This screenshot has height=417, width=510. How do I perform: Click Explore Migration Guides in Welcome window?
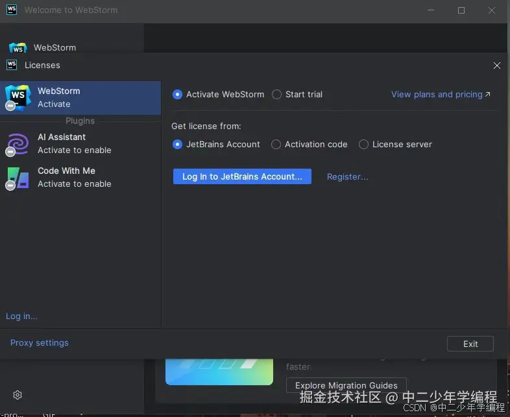coord(346,385)
